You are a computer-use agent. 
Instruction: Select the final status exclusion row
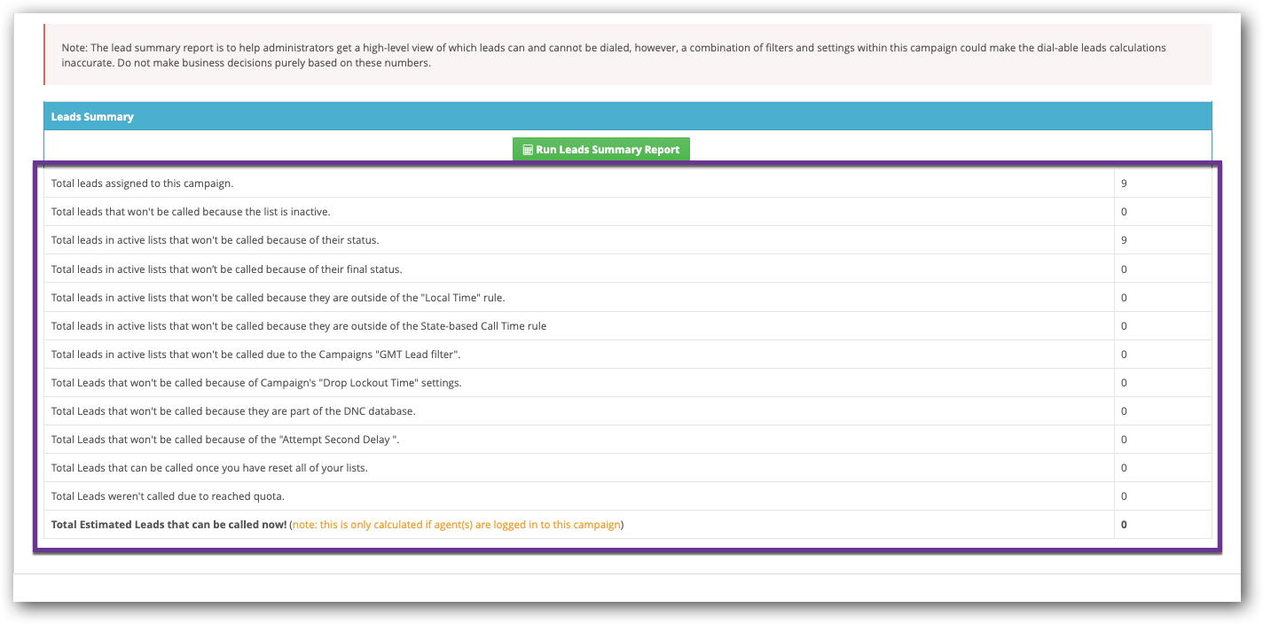click(355, 269)
